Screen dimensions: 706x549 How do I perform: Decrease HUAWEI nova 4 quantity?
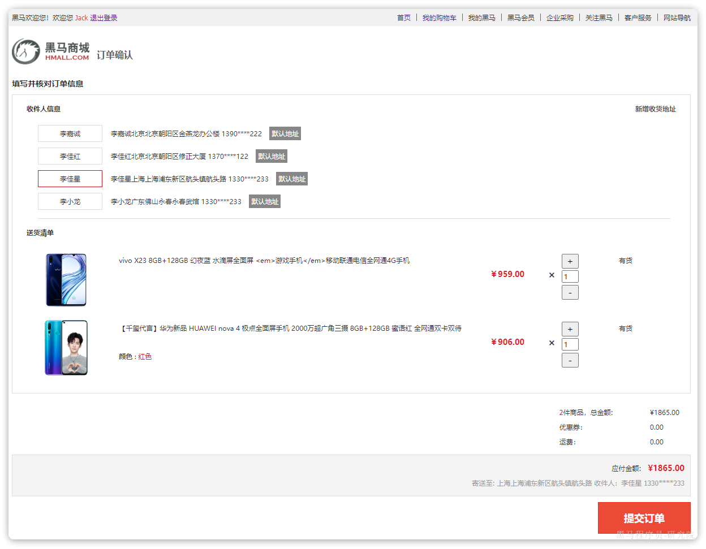(x=570, y=360)
